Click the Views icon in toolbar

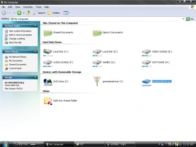tap(66, 13)
